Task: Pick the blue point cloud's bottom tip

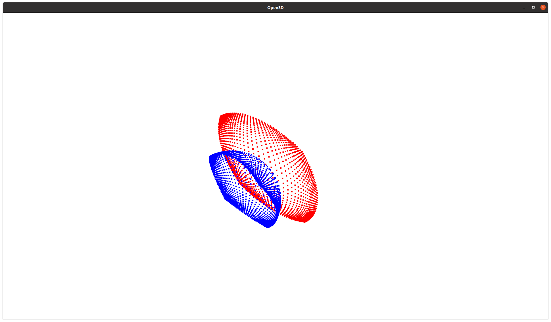Action: [x=268, y=226]
